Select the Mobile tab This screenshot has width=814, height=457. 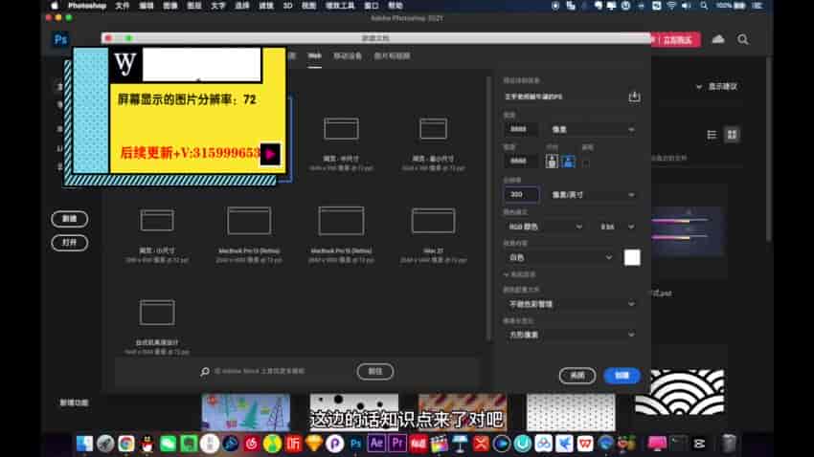tap(348, 56)
